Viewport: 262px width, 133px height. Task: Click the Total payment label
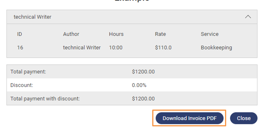tap(28, 72)
